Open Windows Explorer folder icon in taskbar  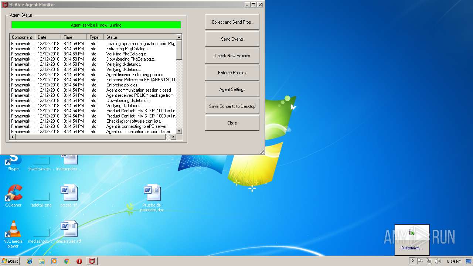click(42, 261)
